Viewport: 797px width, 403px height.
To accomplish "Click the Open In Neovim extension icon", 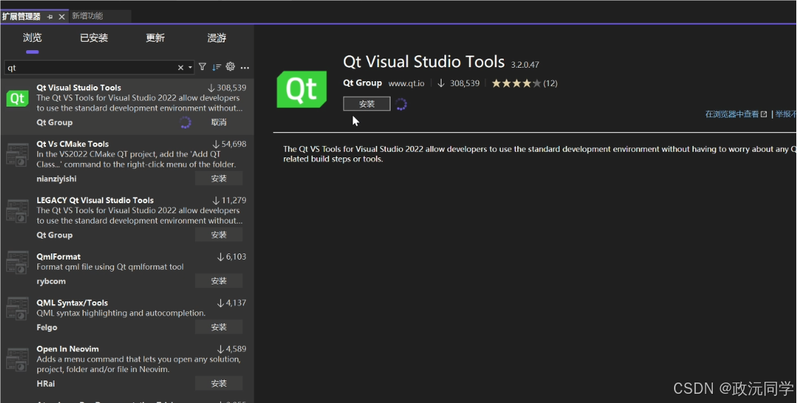I will (17, 360).
